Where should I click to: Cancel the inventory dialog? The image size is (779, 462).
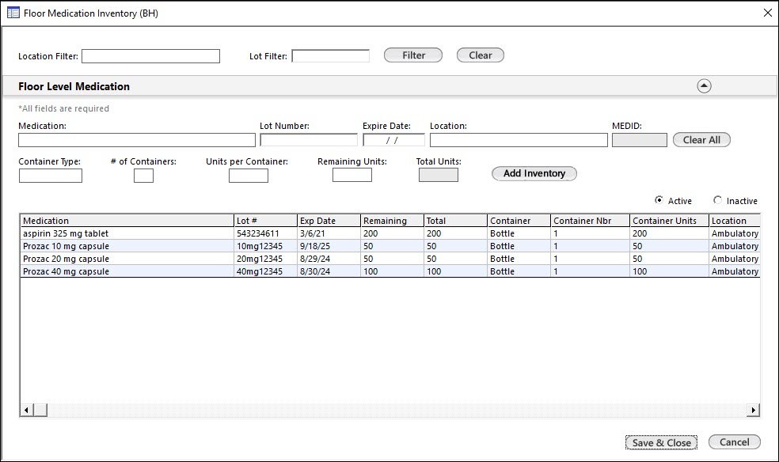click(x=734, y=442)
